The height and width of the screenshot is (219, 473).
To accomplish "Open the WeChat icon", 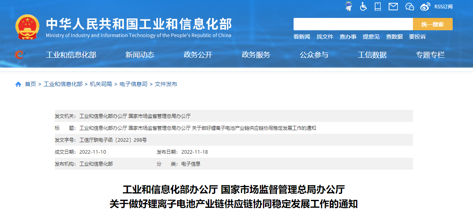I will (410, 6).
